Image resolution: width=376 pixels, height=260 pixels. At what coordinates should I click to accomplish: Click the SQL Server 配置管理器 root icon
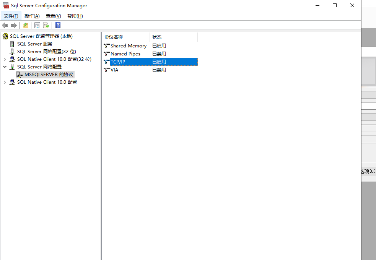pyautogui.click(x=5, y=36)
